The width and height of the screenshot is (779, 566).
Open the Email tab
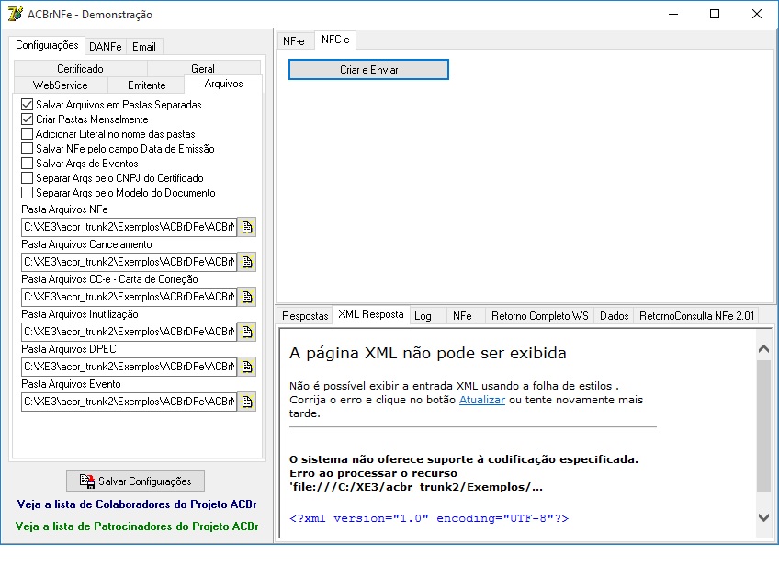(144, 47)
